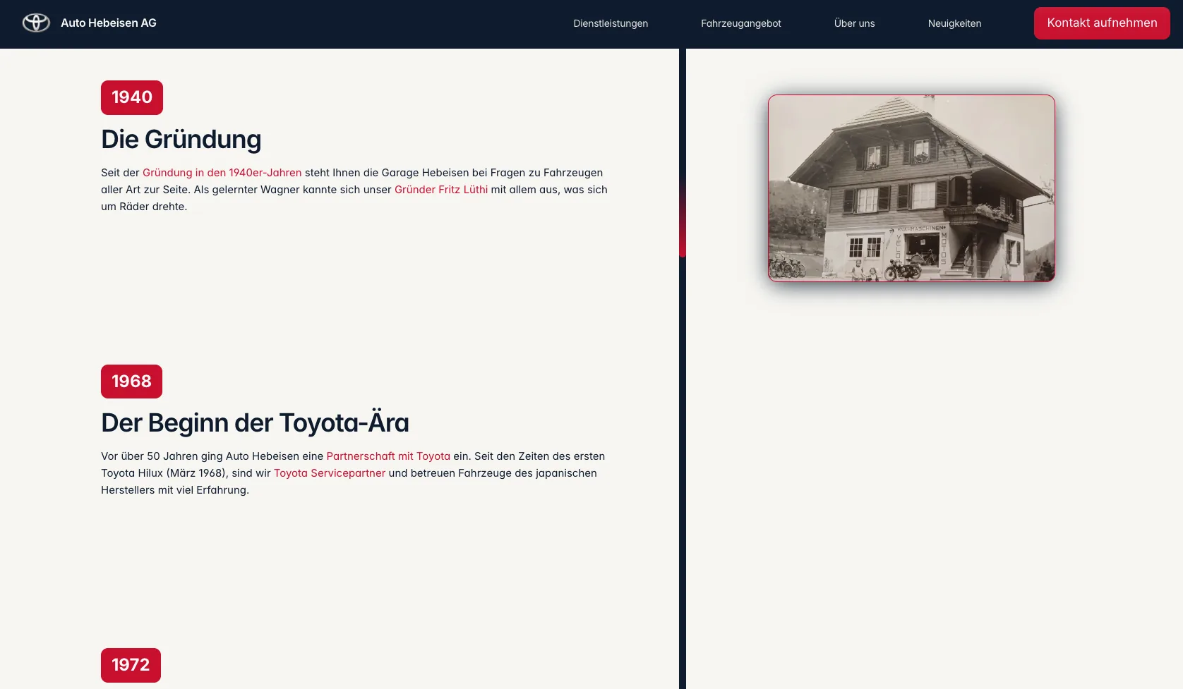The width and height of the screenshot is (1183, 689).
Task: Click highlighted text Gründer Fritz Lüthi
Action: 441,190
